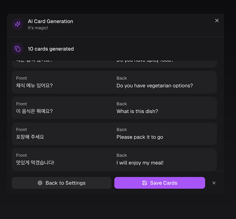This screenshot has width=236, height=219.
Task: Click the gear icon in Back to Settings
Action: (x=40, y=183)
